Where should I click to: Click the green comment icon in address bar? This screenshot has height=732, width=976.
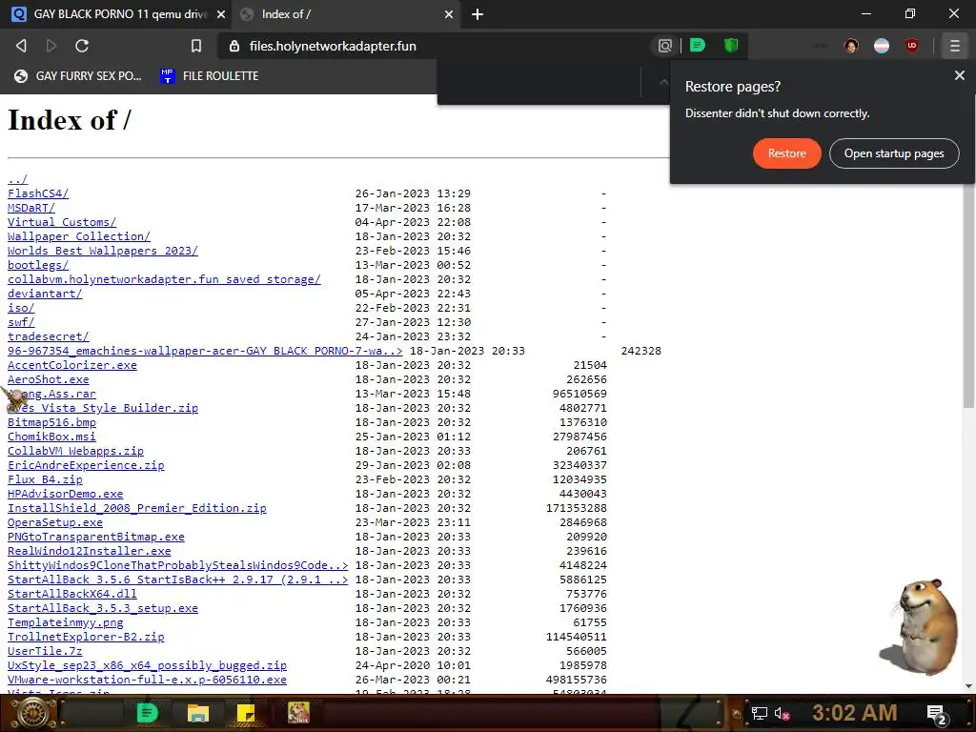tap(697, 46)
